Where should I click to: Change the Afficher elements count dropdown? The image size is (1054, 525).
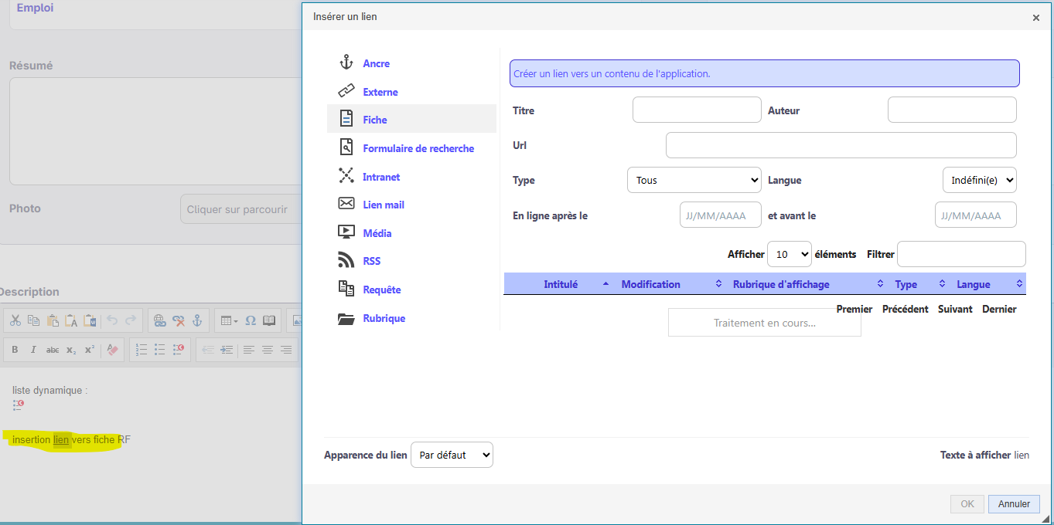pos(788,254)
